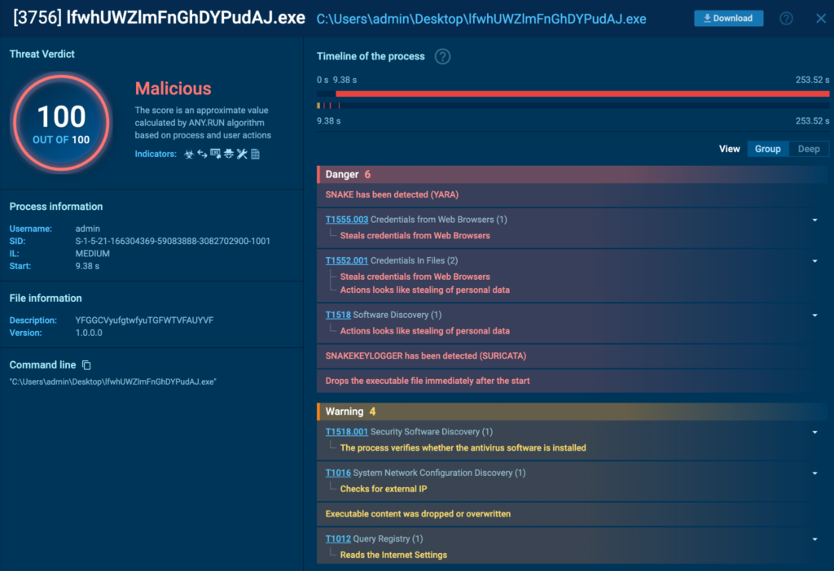Expand the Security Software Discovery entry

814,432
